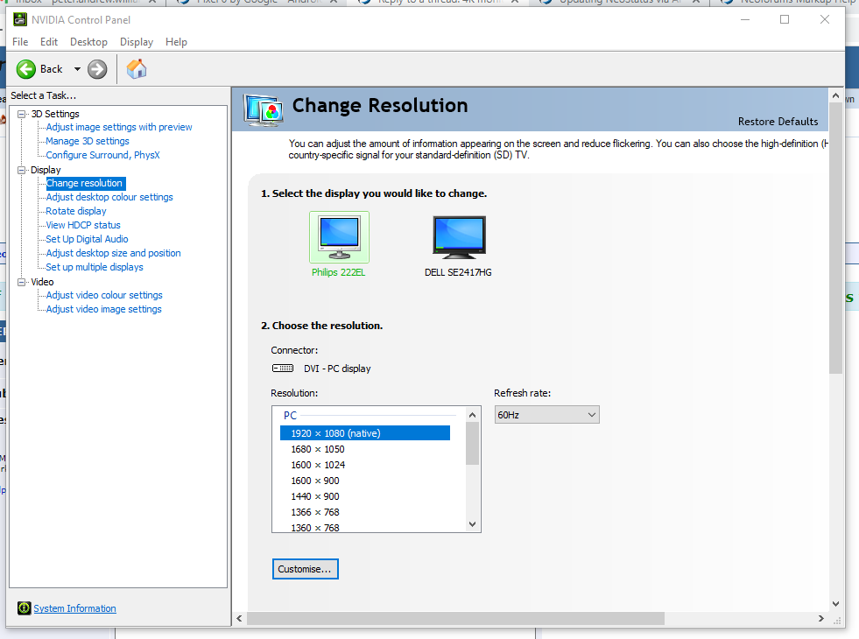Click the forward navigation arrow icon
859x639 pixels.
coord(95,68)
